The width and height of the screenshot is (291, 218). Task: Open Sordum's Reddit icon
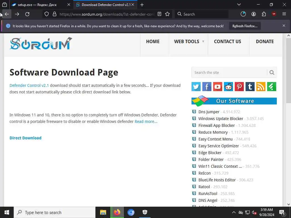click(228, 87)
